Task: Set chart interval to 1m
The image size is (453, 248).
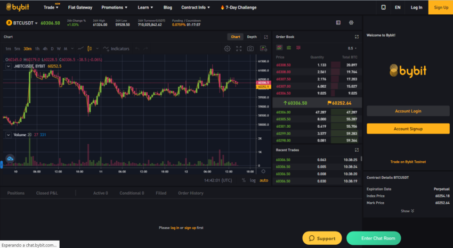Action: click(8, 49)
